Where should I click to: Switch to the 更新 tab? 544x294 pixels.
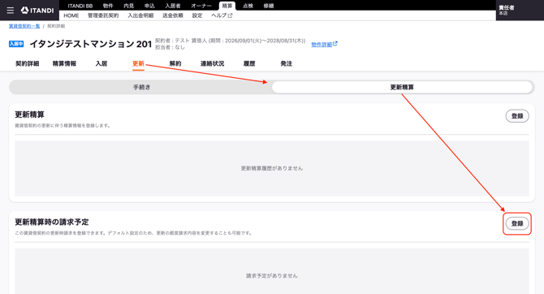[x=138, y=64]
